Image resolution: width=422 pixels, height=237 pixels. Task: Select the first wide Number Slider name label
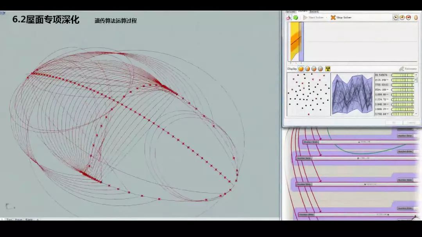coord(311,142)
